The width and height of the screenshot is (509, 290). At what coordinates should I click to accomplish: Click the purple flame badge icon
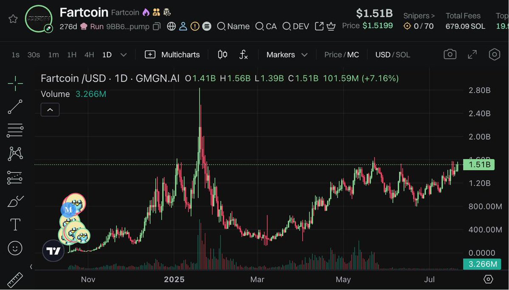pyautogui.click(x=146, y=13)
